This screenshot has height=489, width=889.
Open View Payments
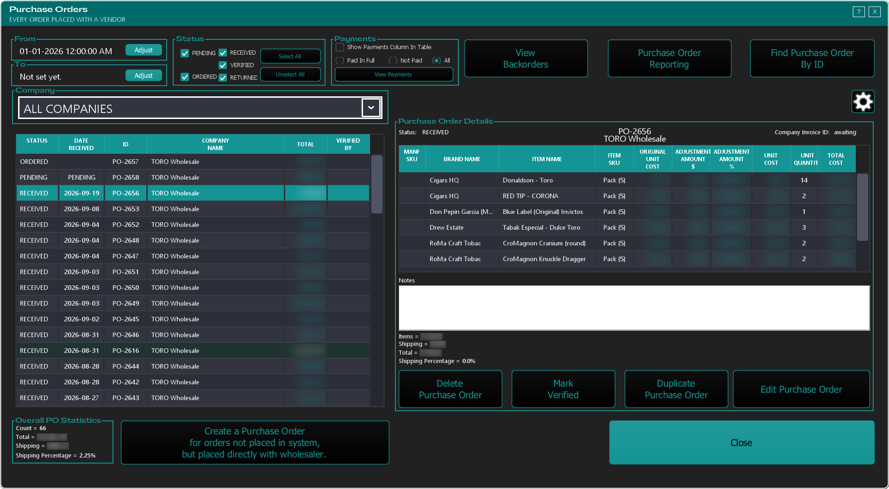(394, 75)
